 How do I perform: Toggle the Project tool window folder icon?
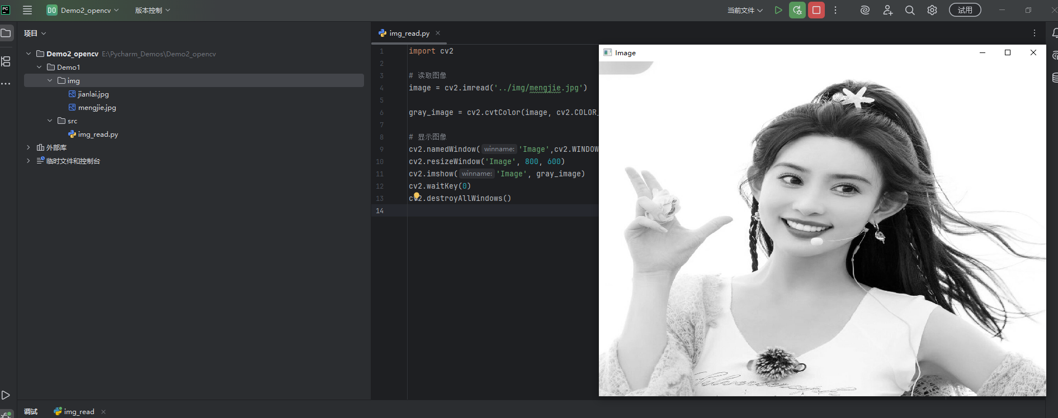(6, 33)
